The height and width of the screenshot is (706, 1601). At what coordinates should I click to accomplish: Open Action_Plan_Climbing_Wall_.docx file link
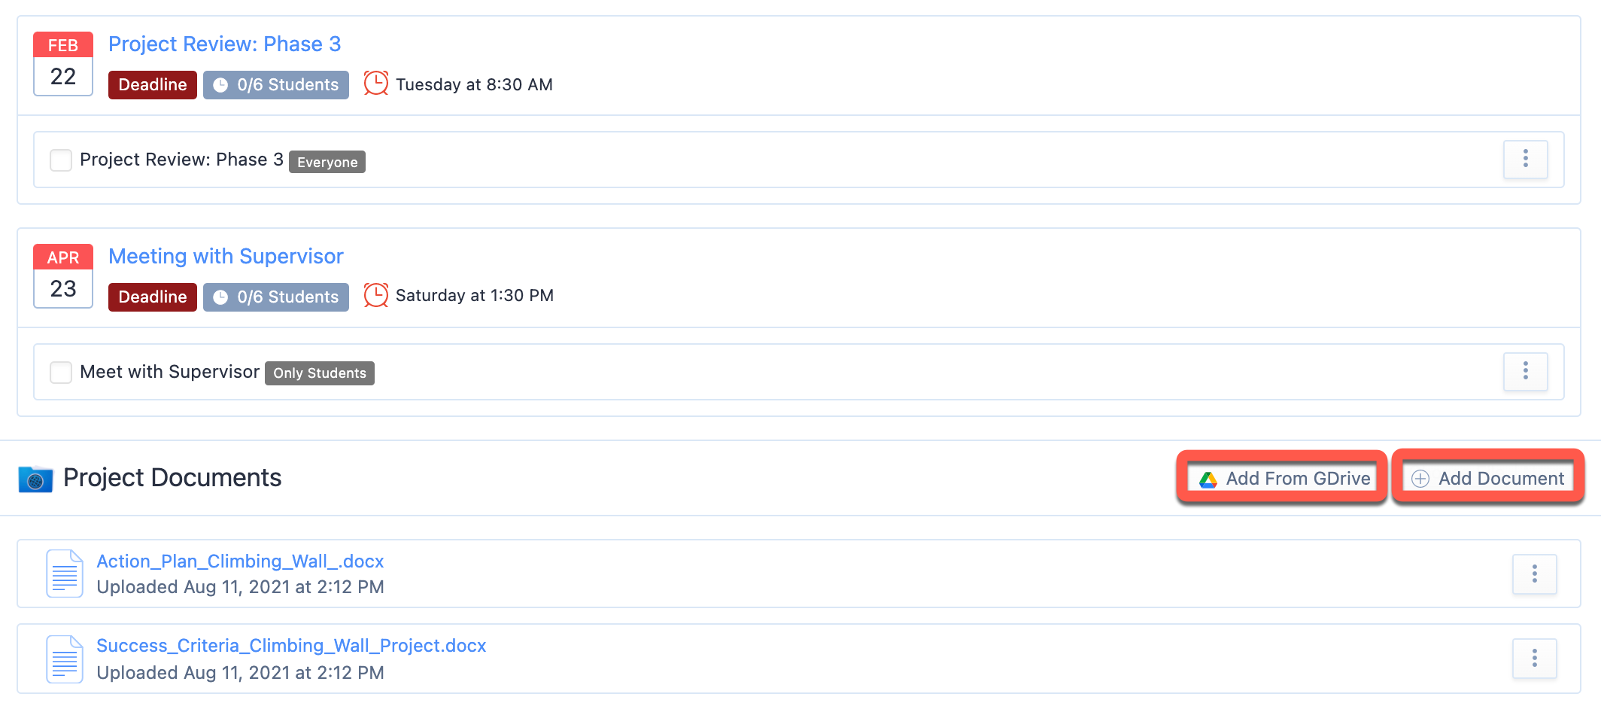pos(240,561)
